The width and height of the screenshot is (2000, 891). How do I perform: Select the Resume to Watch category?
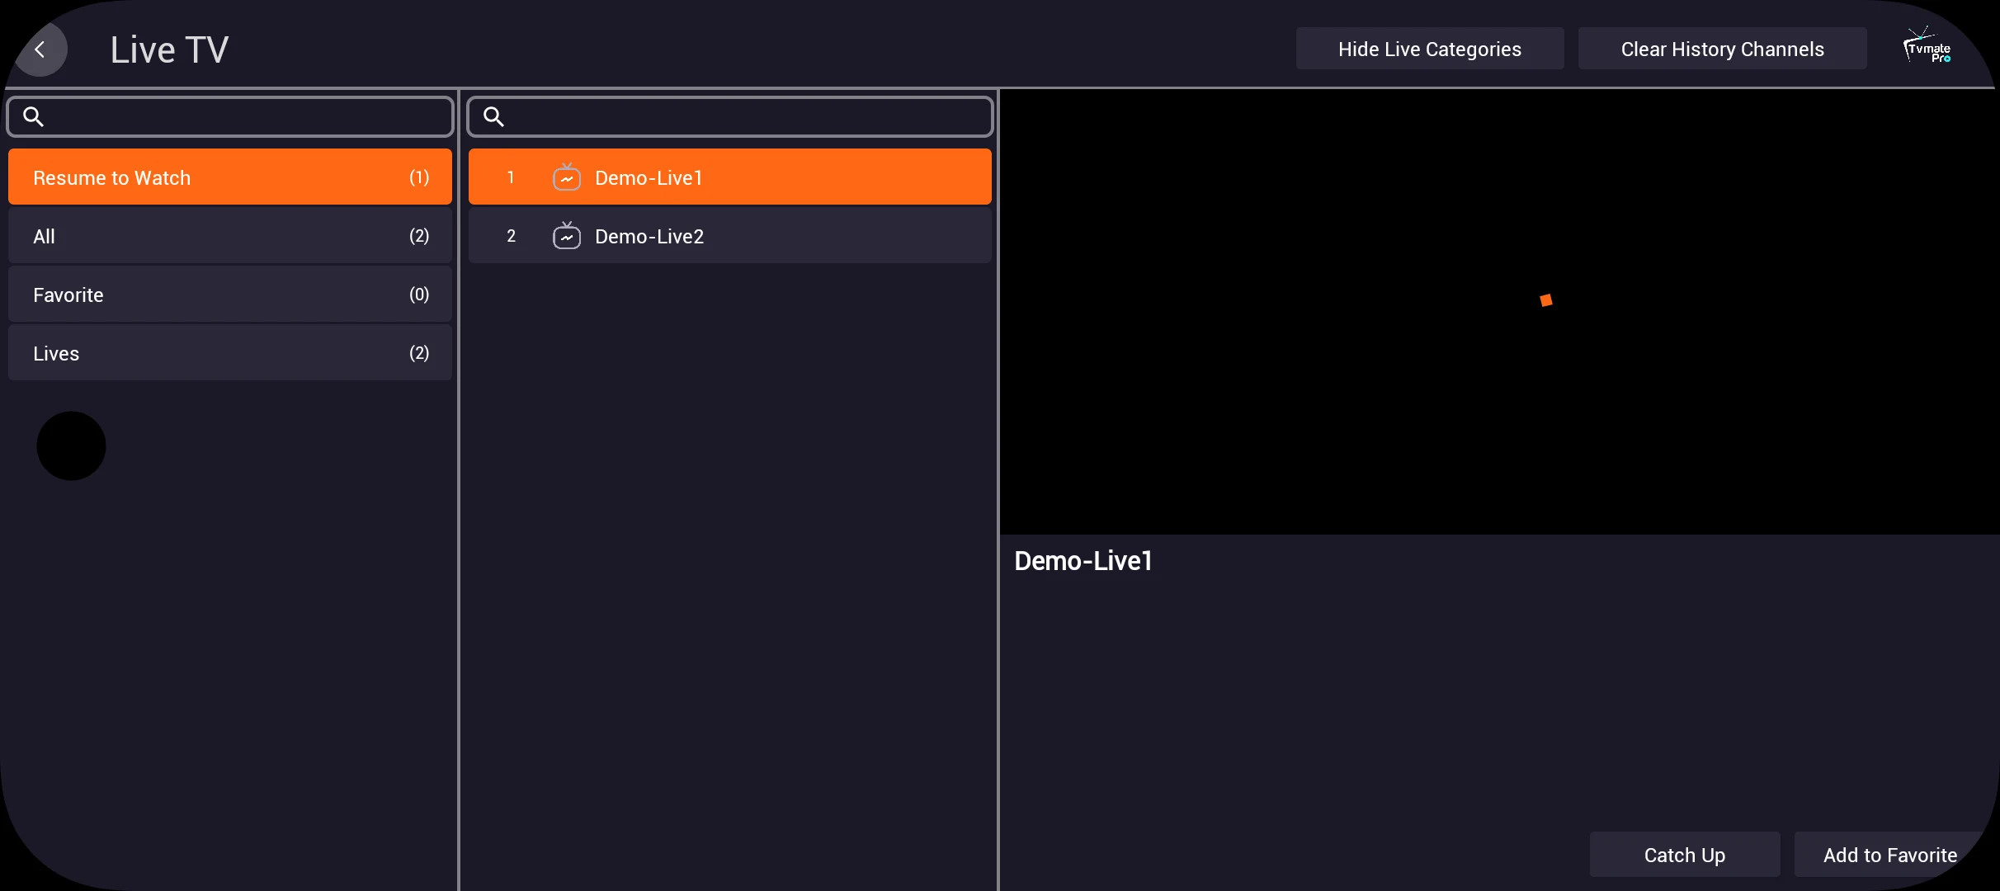pyautogui.click(x=230, y=177)
